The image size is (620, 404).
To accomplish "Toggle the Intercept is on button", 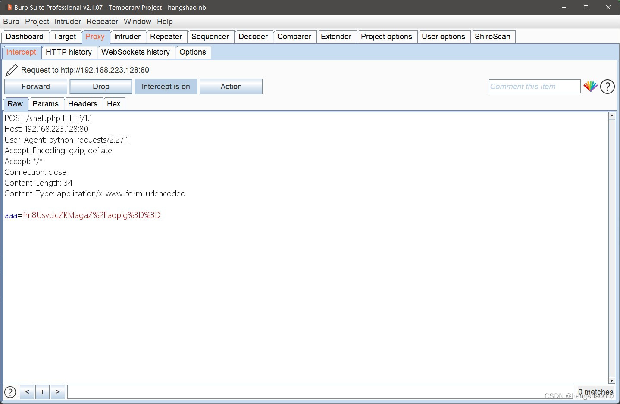I will click(166, 87).
